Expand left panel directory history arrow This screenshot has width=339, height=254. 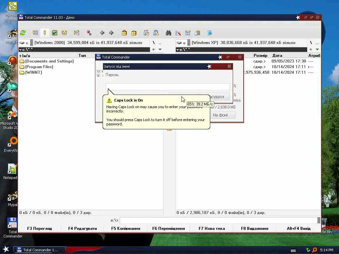coord(160,50)
